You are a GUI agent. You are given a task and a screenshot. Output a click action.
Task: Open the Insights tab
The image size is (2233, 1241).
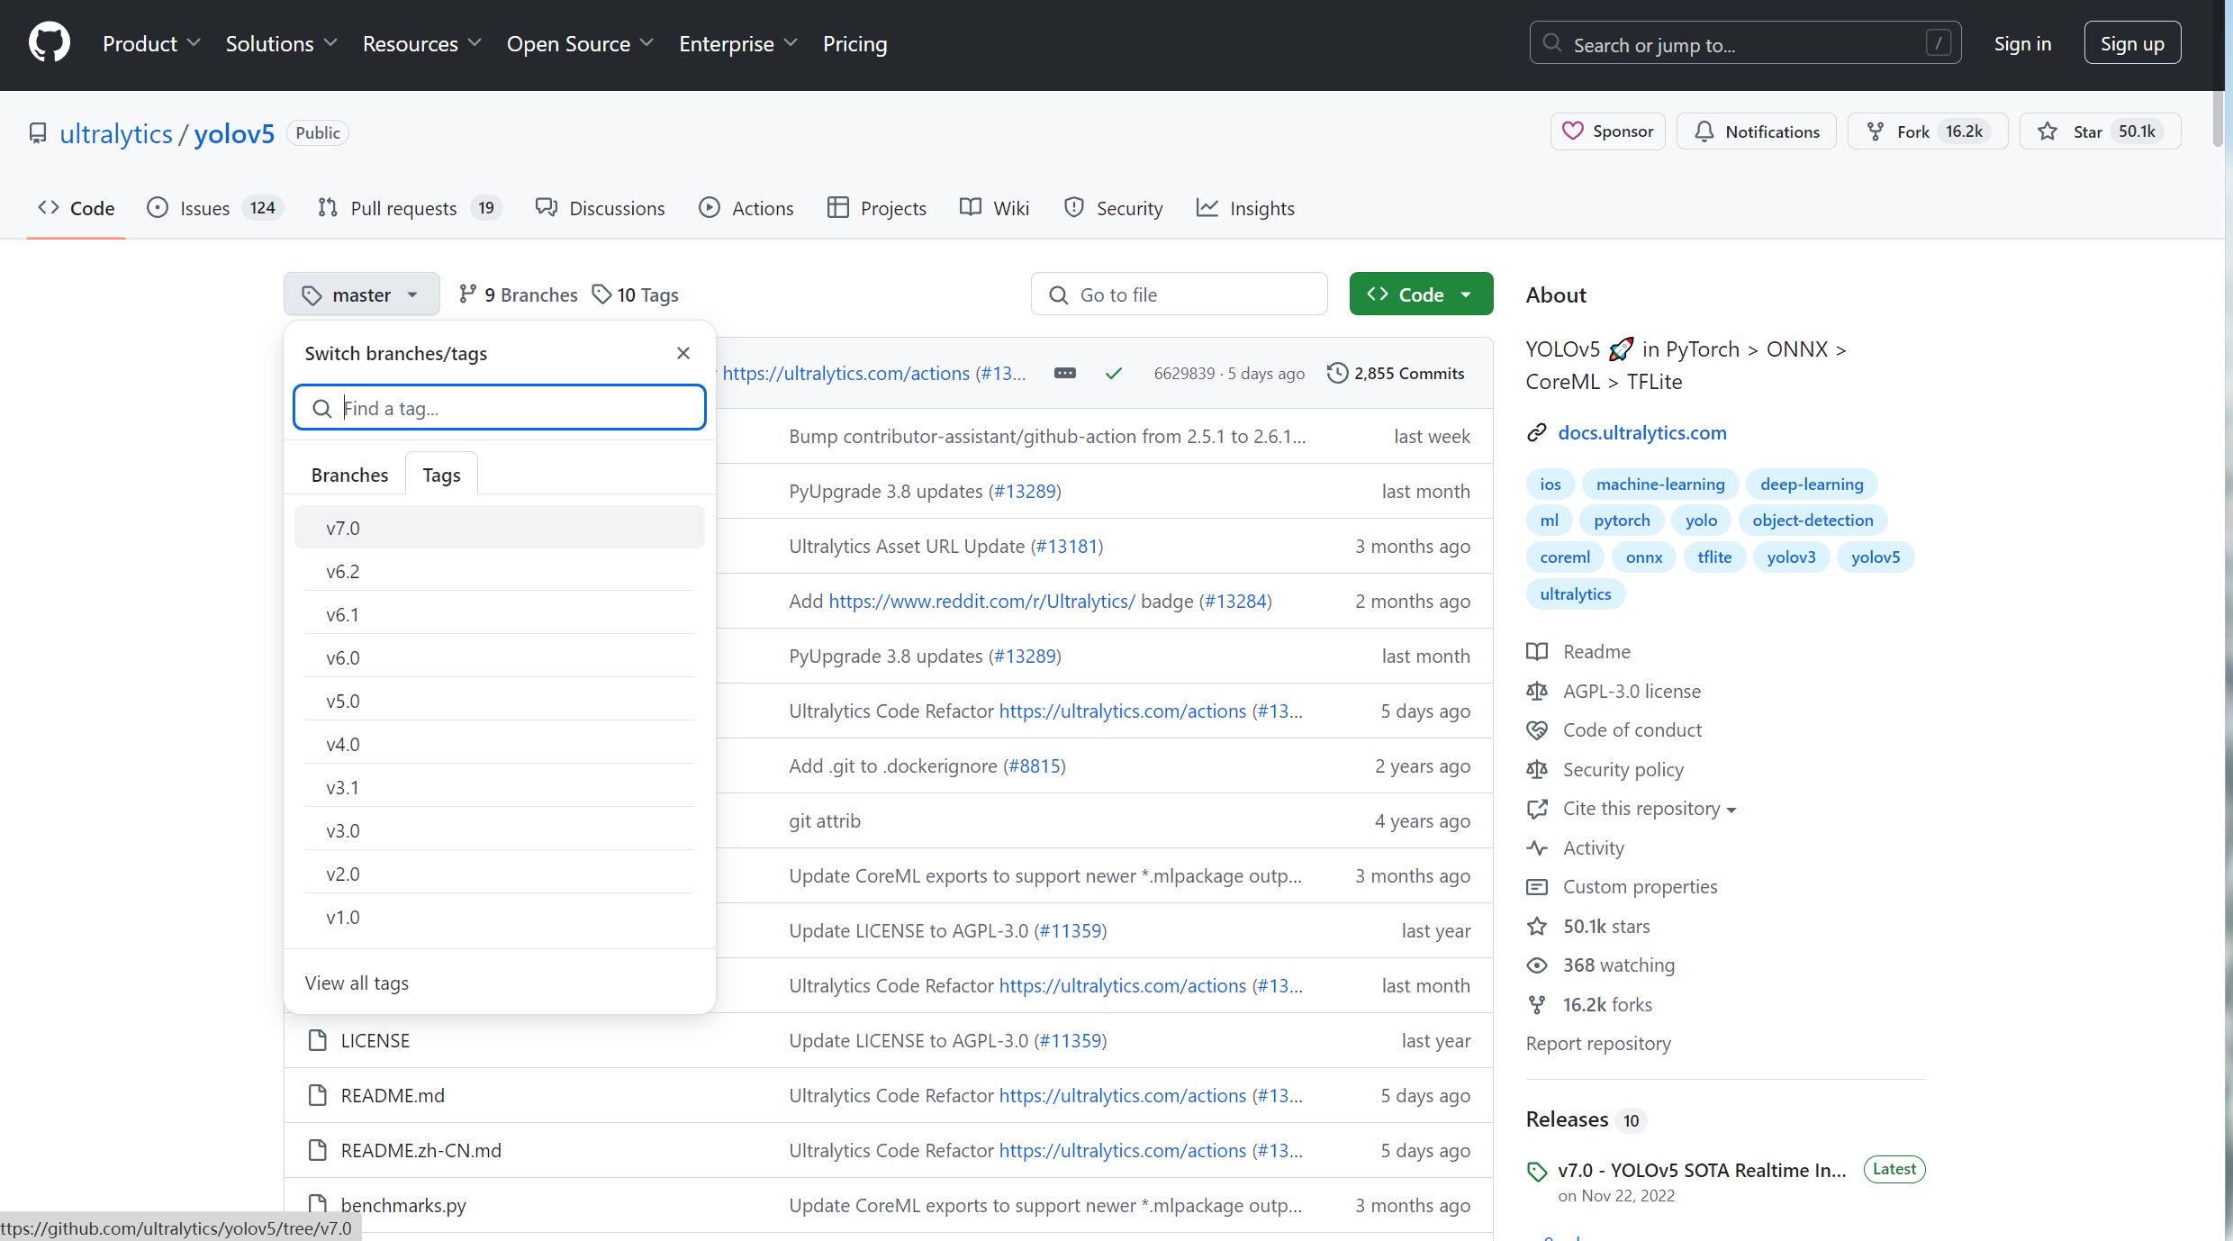[1245, 208]
